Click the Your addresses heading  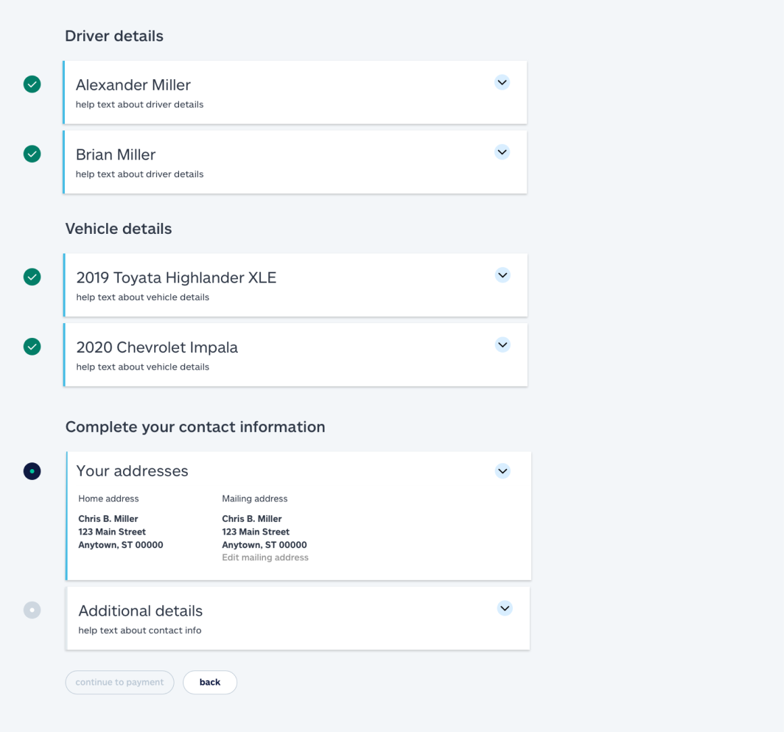[x=132, y=471]
